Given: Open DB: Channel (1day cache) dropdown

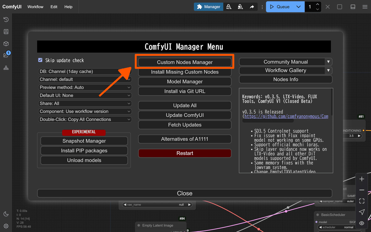Looking at the screenshot, I should (x=85, y=71).
